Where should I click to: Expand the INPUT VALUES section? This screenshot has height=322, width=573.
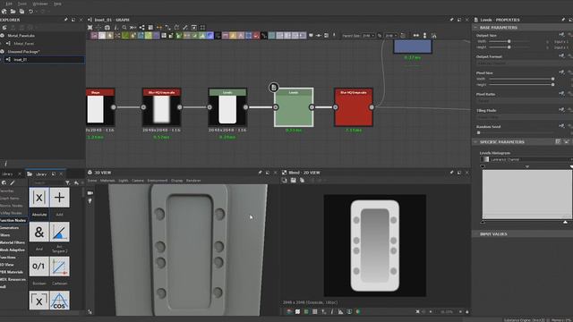click(475, 234)
